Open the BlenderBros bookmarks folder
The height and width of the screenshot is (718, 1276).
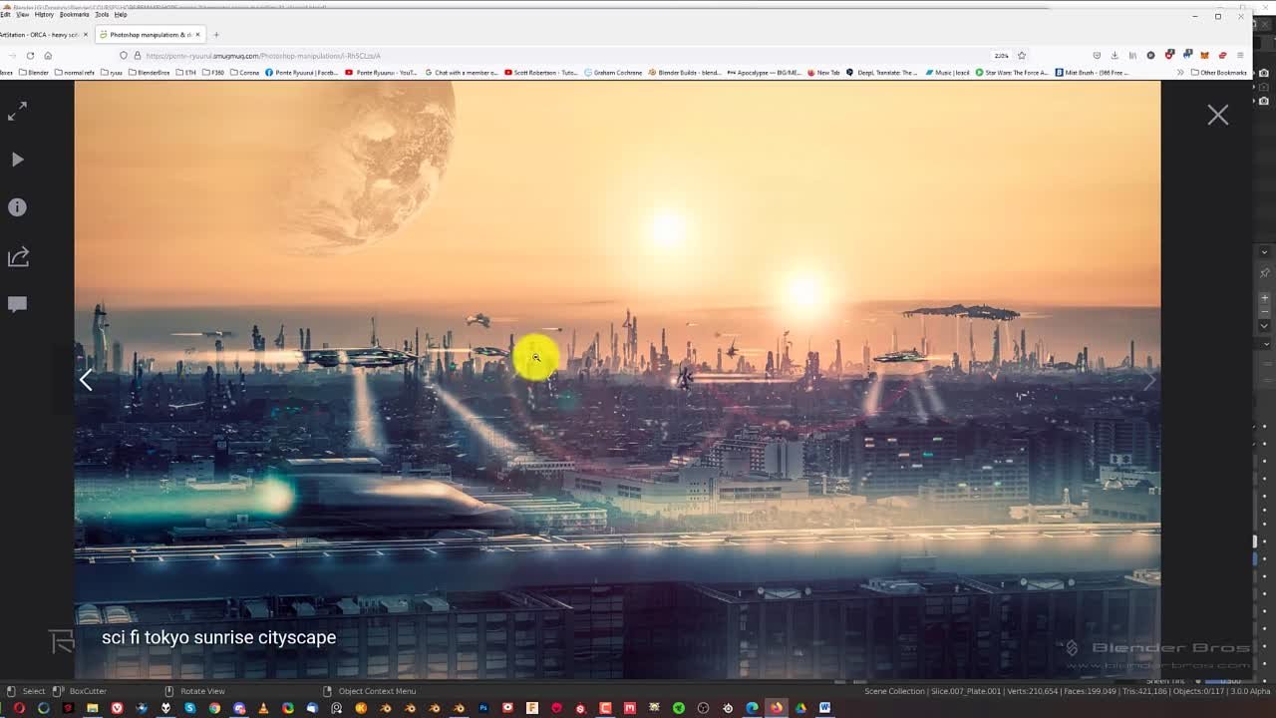[150, 73]
